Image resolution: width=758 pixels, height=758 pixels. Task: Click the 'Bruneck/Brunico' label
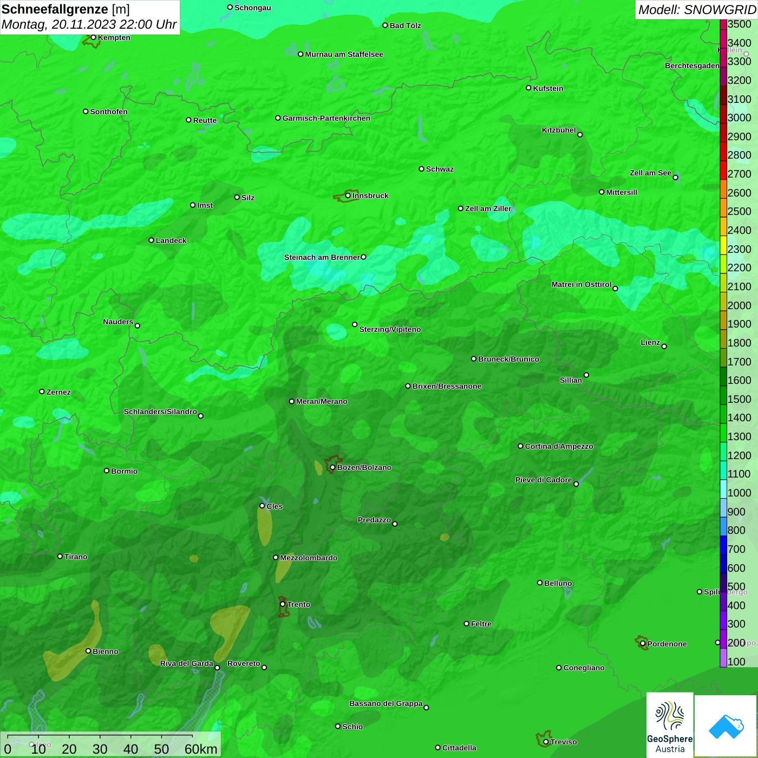tap(508, 359)
